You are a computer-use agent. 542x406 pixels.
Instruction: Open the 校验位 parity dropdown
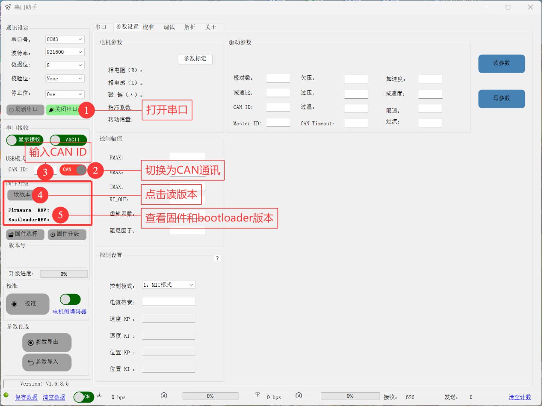pyautogui.click(x=65, y=79)
